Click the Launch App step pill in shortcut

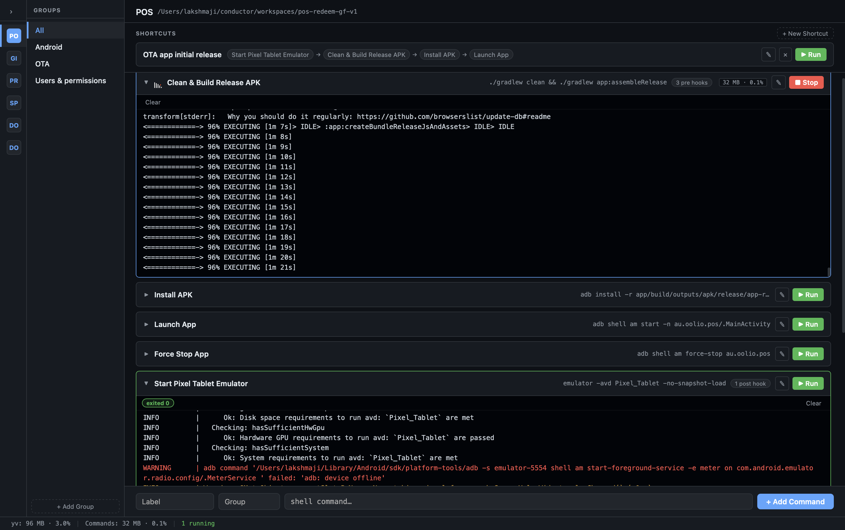coord(491,55)
